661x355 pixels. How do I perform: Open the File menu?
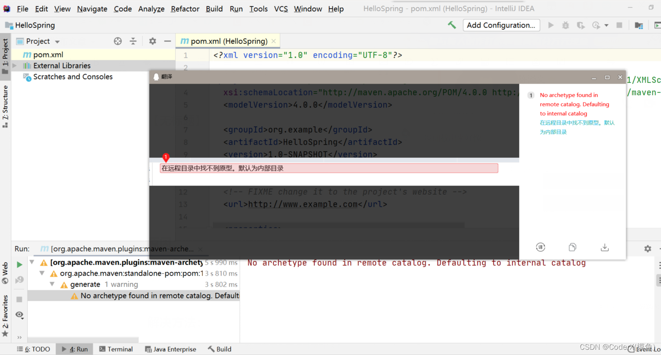pyautogui.click(x=22, y=9)
